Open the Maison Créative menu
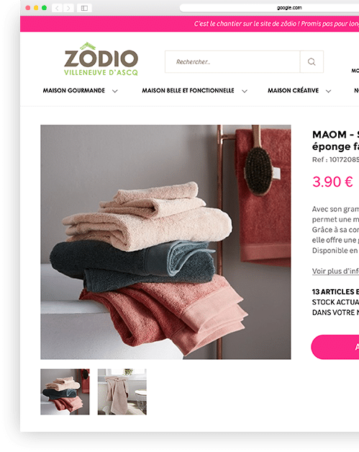 coord(293,91)
